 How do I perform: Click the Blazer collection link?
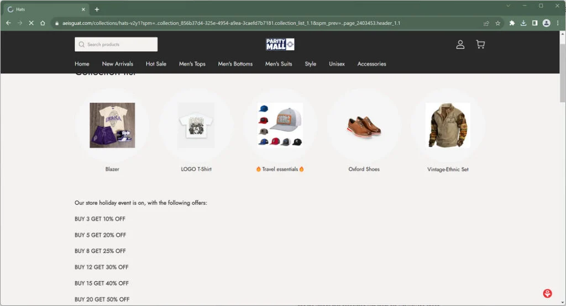tap(112, 169)
